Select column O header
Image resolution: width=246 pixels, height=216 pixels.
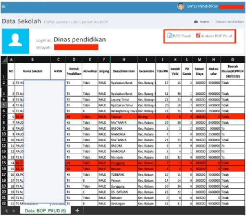[x=233, y=60]
